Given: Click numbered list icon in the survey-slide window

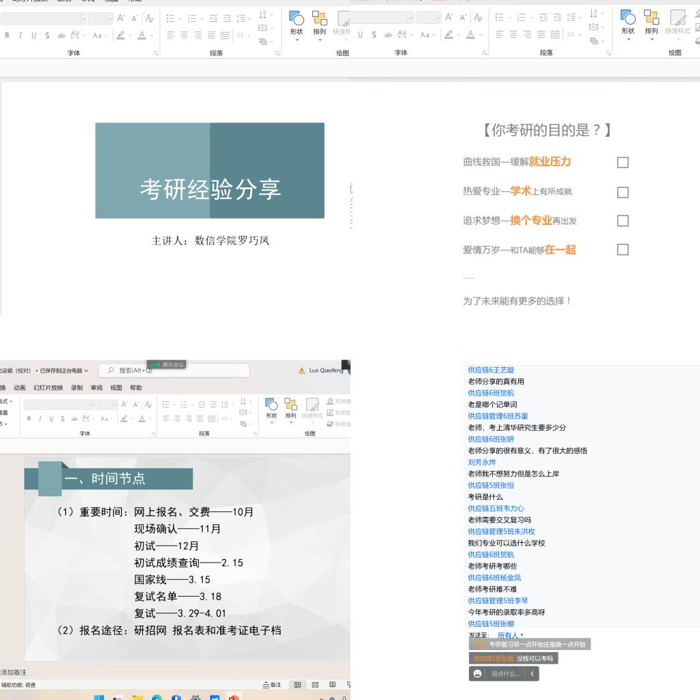Looking at the screenshot, I should pyautogui.click(x=521, y=18).
